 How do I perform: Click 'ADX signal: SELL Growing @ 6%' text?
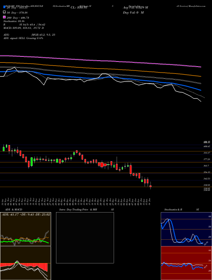coord(23,38)
